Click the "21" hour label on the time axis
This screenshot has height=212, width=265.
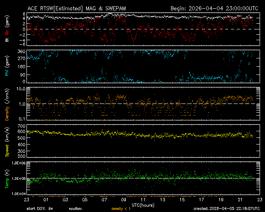tap(240, 200)
